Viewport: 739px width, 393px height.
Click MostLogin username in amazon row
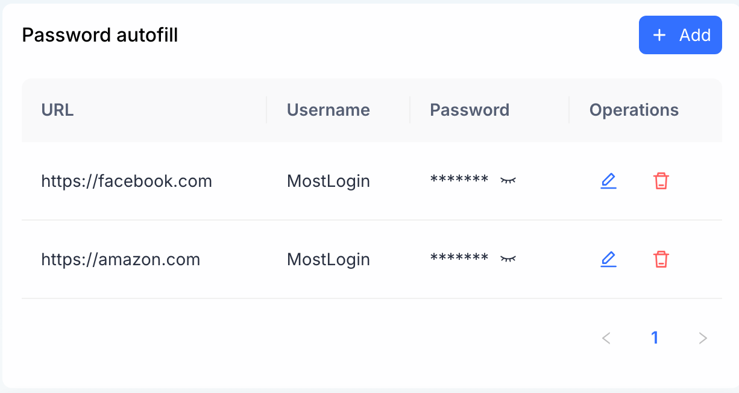tap(329, 259)
